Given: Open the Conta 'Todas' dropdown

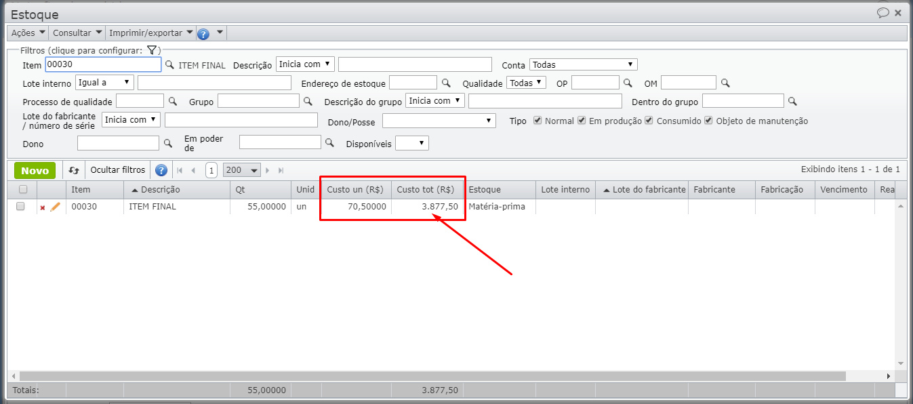Looking at the screenshot, I should [x=584, y=64].
